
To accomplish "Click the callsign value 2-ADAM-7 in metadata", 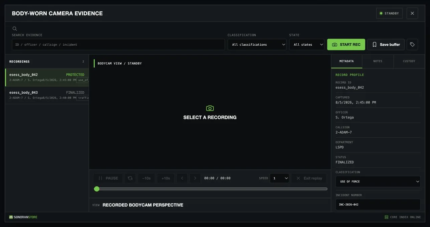I will click(344, 132).
